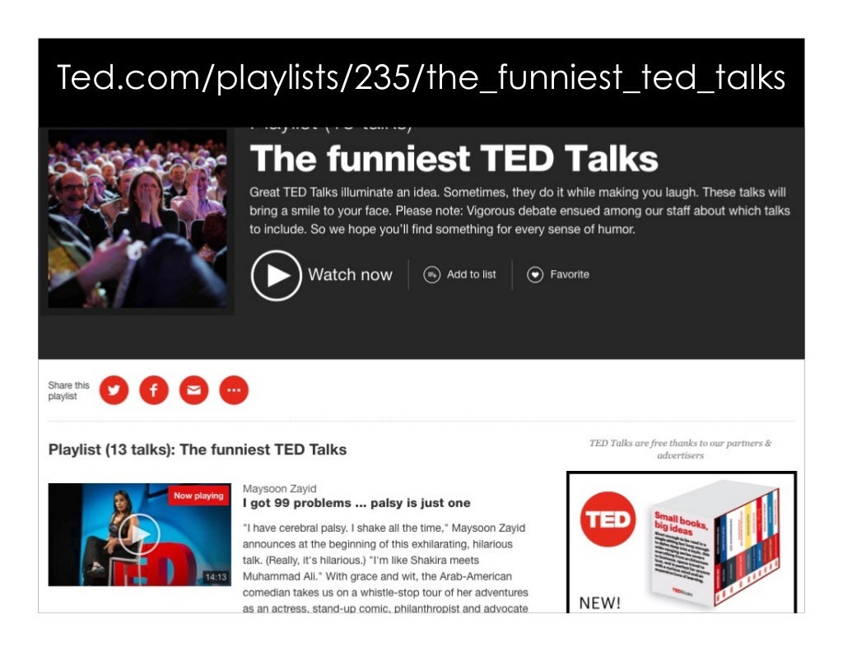
Task: Play the Maysoon Zayid talk thumbnail
Action: tap(140, 534)
